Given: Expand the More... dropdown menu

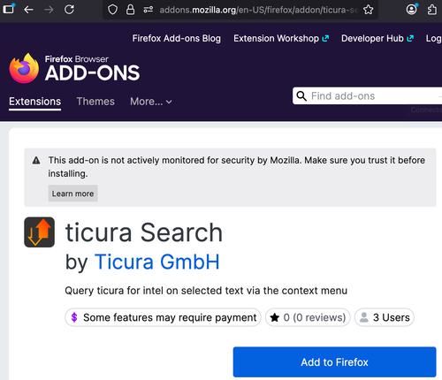Looking at the screenshot, I should (151, 102).
